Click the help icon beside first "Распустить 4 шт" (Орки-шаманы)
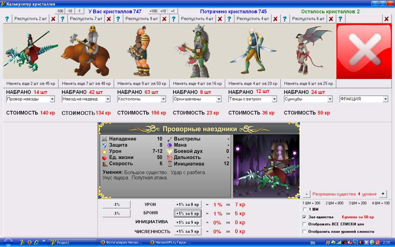Image resolution: width=395 pixels, height=247 pixels. (173, 19)
